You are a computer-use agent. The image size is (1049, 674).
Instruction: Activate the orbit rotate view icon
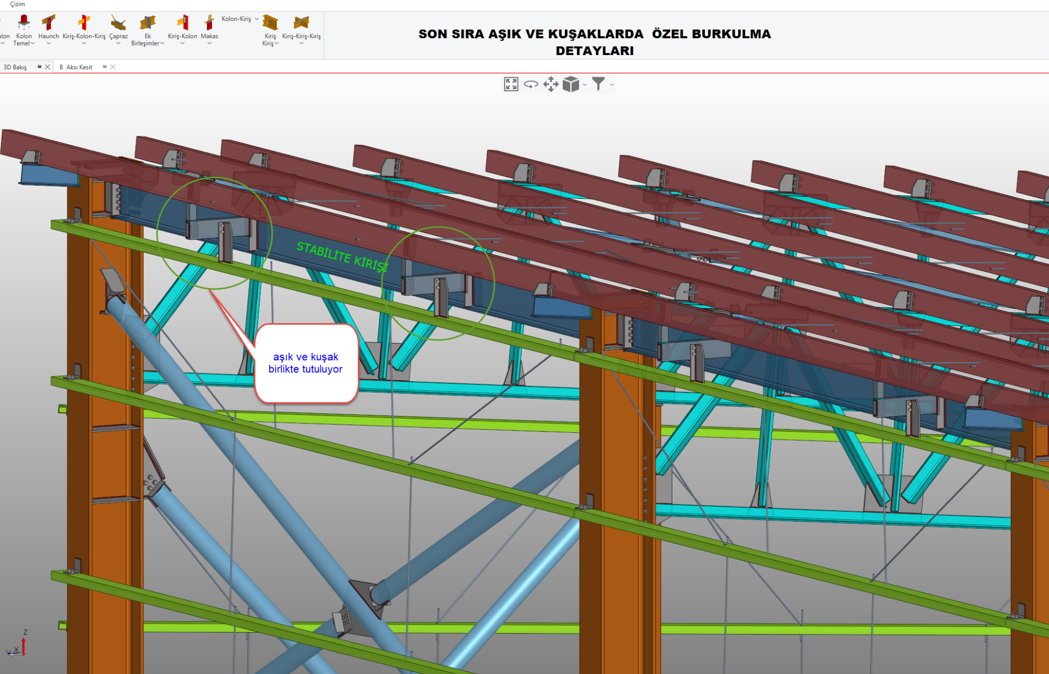pos(531,84)
